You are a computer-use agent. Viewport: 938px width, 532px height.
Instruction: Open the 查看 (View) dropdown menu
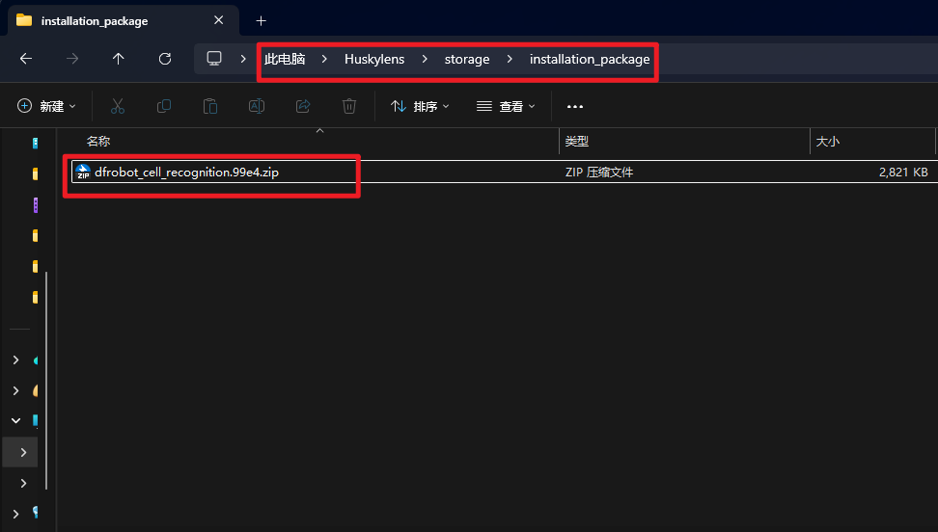(x=506, y=106)
